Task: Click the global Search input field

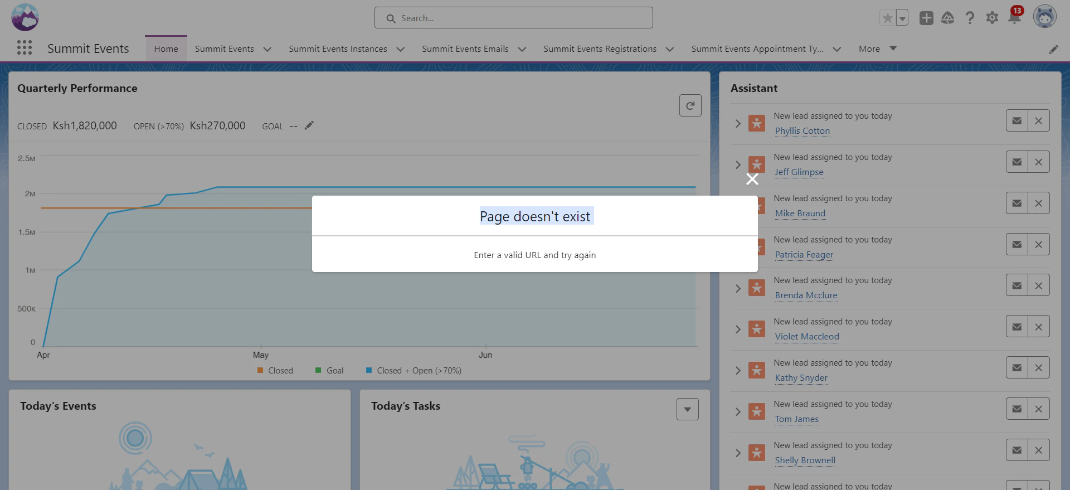Action: click(514, 18)
